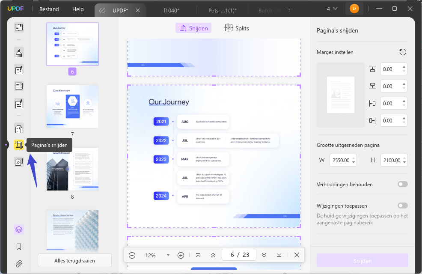Open the Fill and Sign tool icon
The image size is (422, 274).
pyautogui.click(x=19, y=104)
